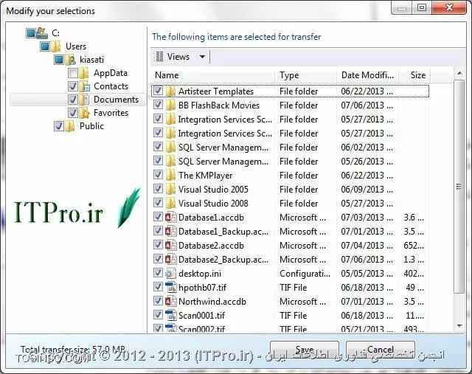Sort by the Size column header
472x374 pixels.
(414, 75)
